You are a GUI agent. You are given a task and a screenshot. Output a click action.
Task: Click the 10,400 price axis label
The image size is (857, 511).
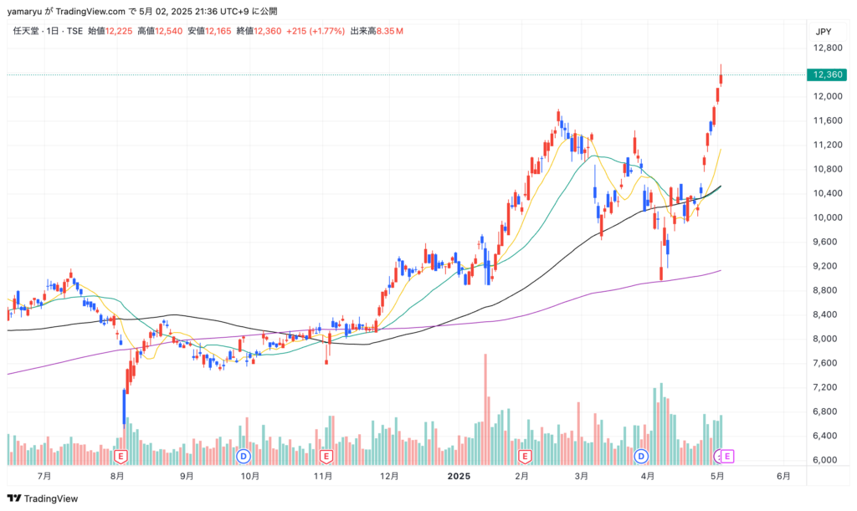(828, 193)
